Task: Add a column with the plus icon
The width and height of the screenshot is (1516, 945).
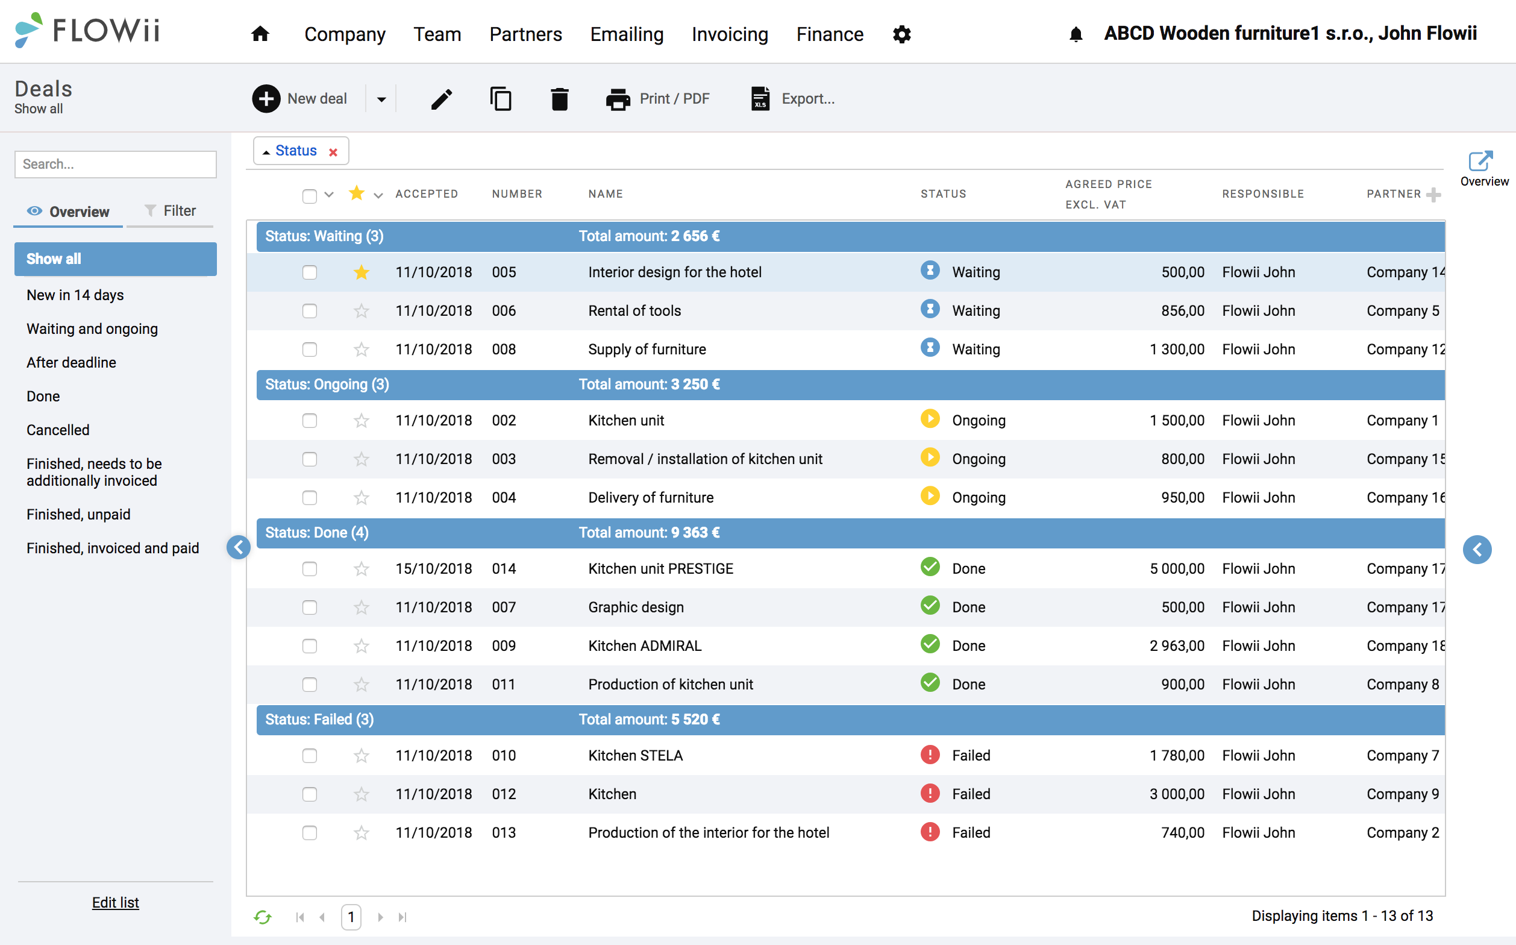Action: 1433,195
